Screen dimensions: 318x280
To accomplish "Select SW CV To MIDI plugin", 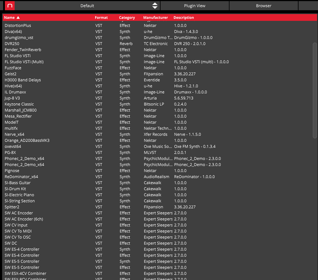I will pyautogui.click(x=160, y=232).
